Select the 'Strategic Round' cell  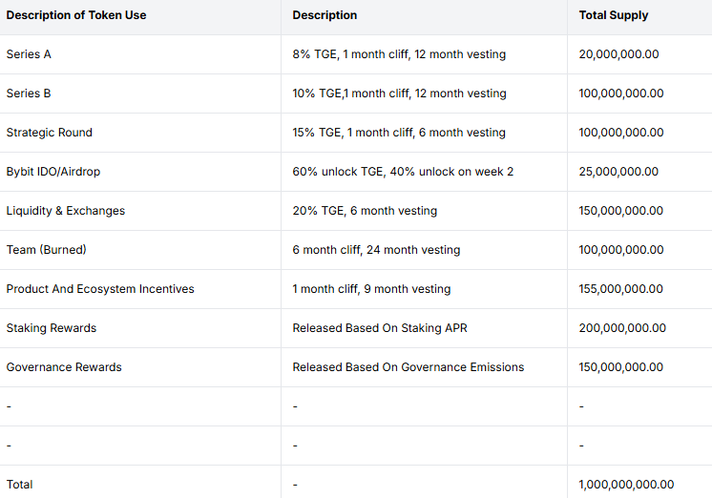pos(49,133)
